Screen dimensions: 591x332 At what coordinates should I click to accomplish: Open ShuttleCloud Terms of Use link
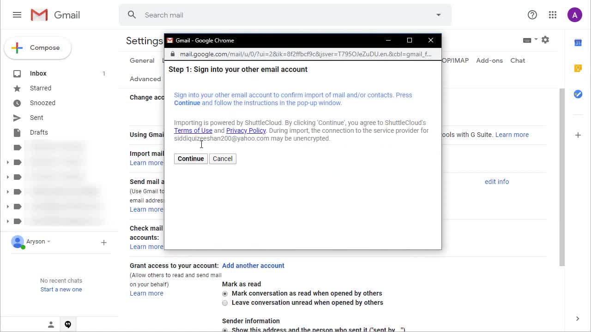tap(193, 130)
